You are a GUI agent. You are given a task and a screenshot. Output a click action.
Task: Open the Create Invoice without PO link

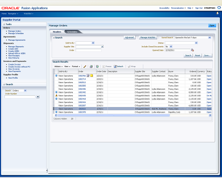point(19,67)
